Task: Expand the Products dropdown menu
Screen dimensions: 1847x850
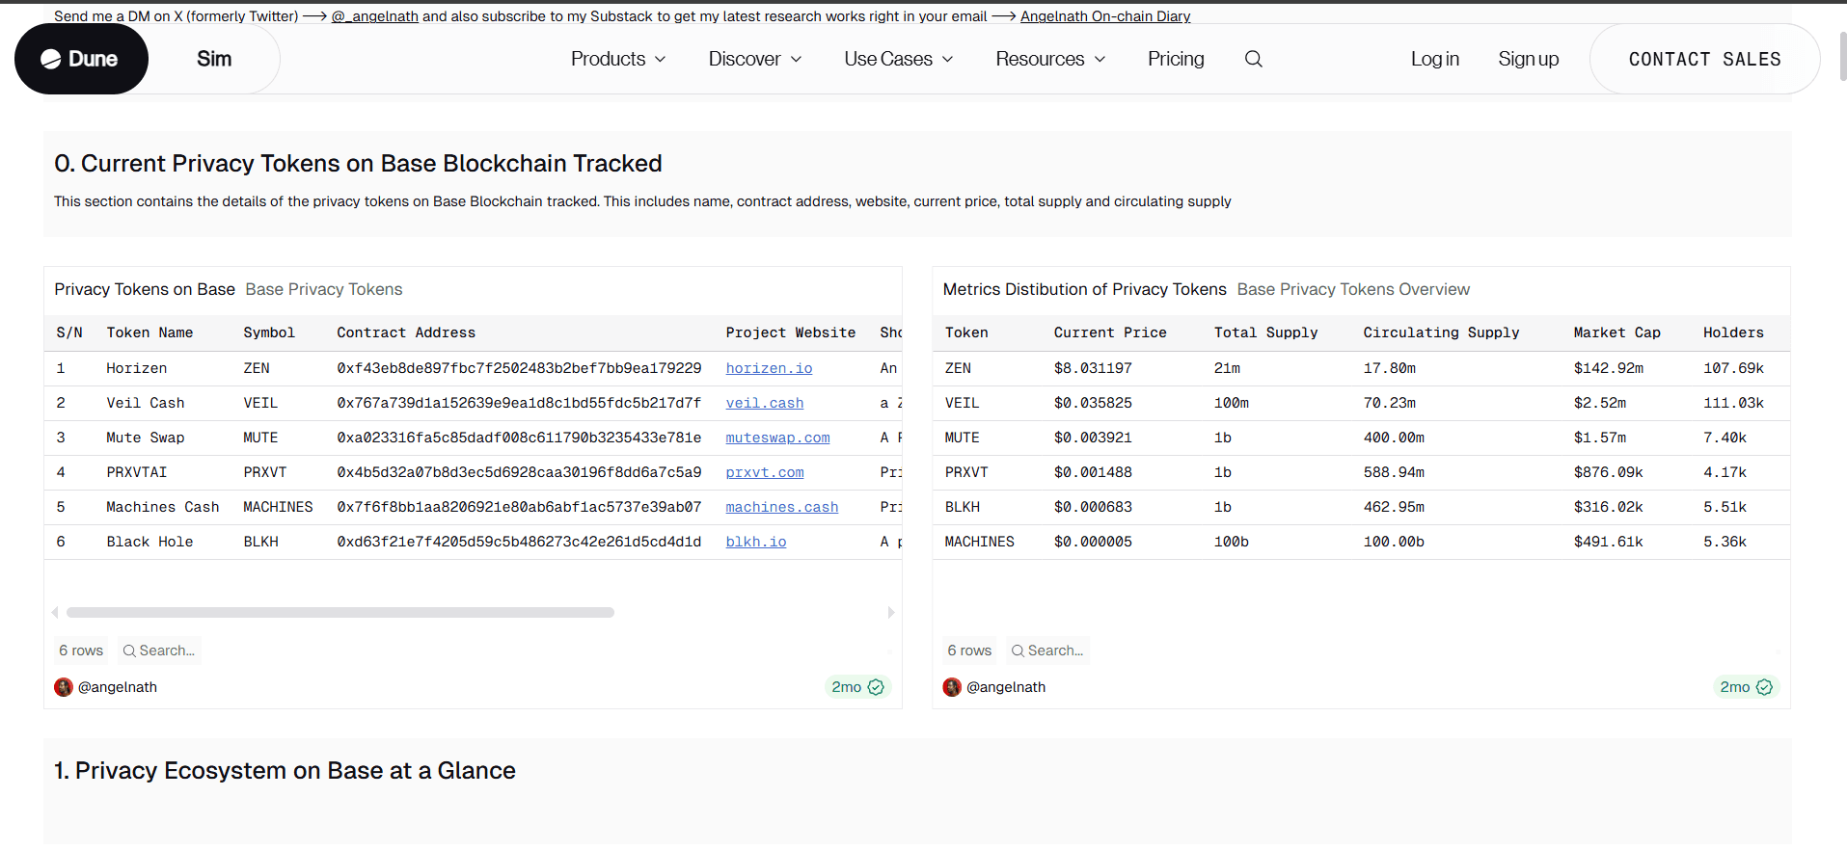Action: coord(618,59)
